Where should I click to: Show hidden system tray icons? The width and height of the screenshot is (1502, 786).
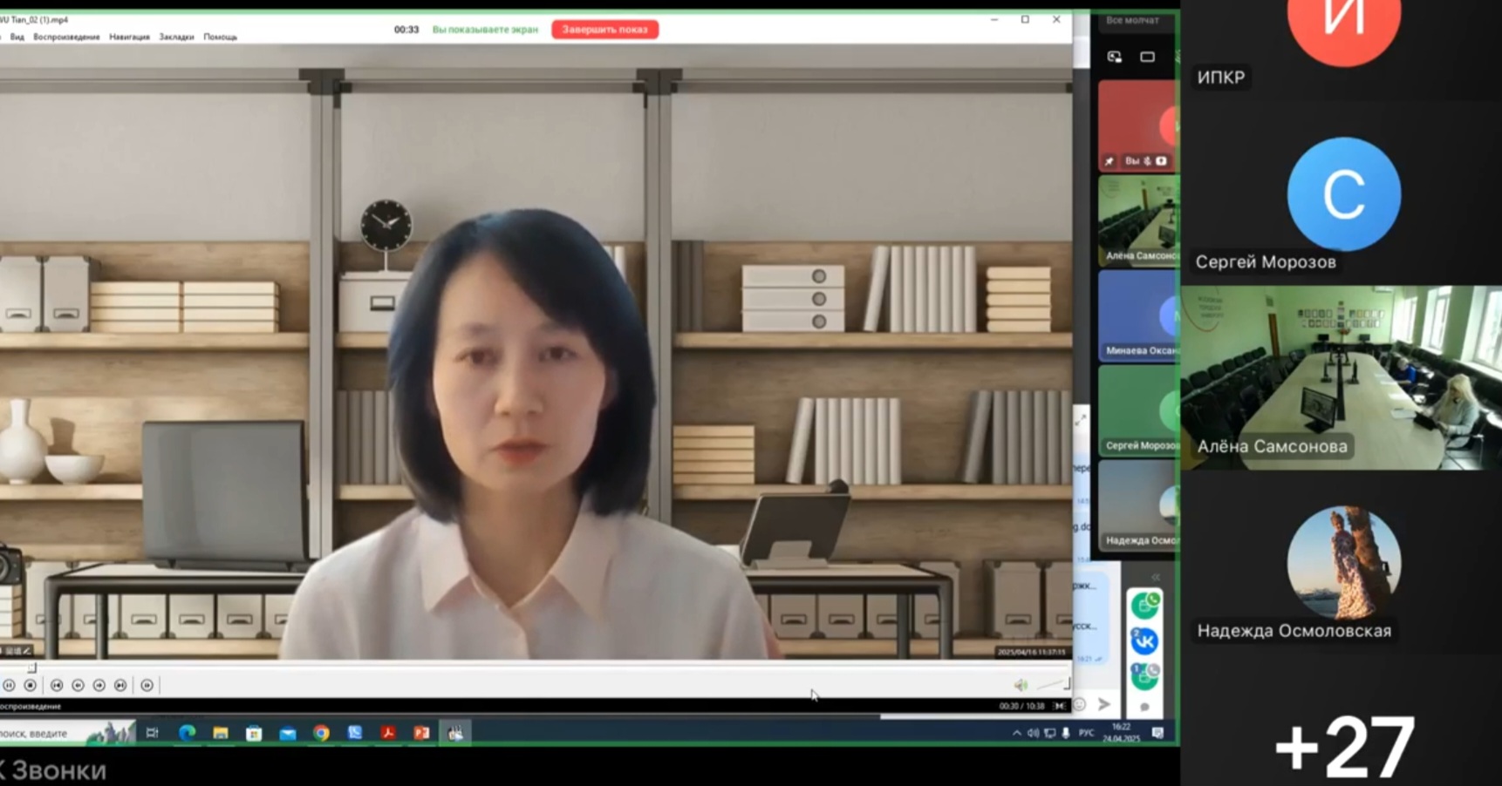click(1016, 734)
